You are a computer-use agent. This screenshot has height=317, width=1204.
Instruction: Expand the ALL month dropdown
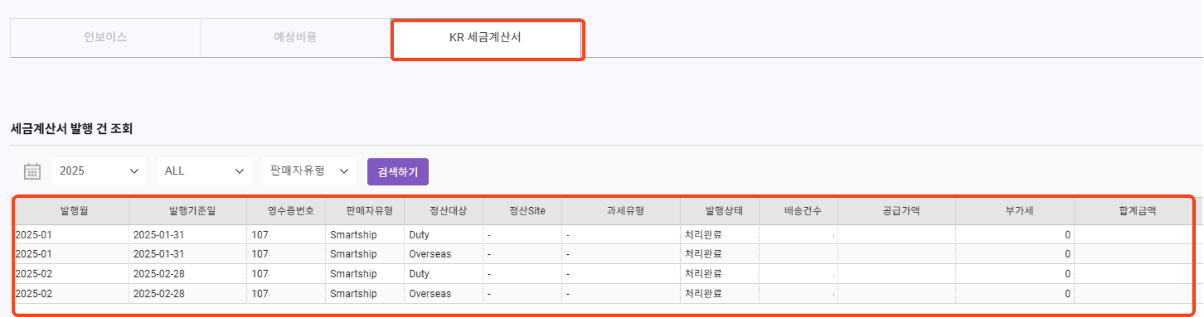pyautogui.click(x=205, y=171)
